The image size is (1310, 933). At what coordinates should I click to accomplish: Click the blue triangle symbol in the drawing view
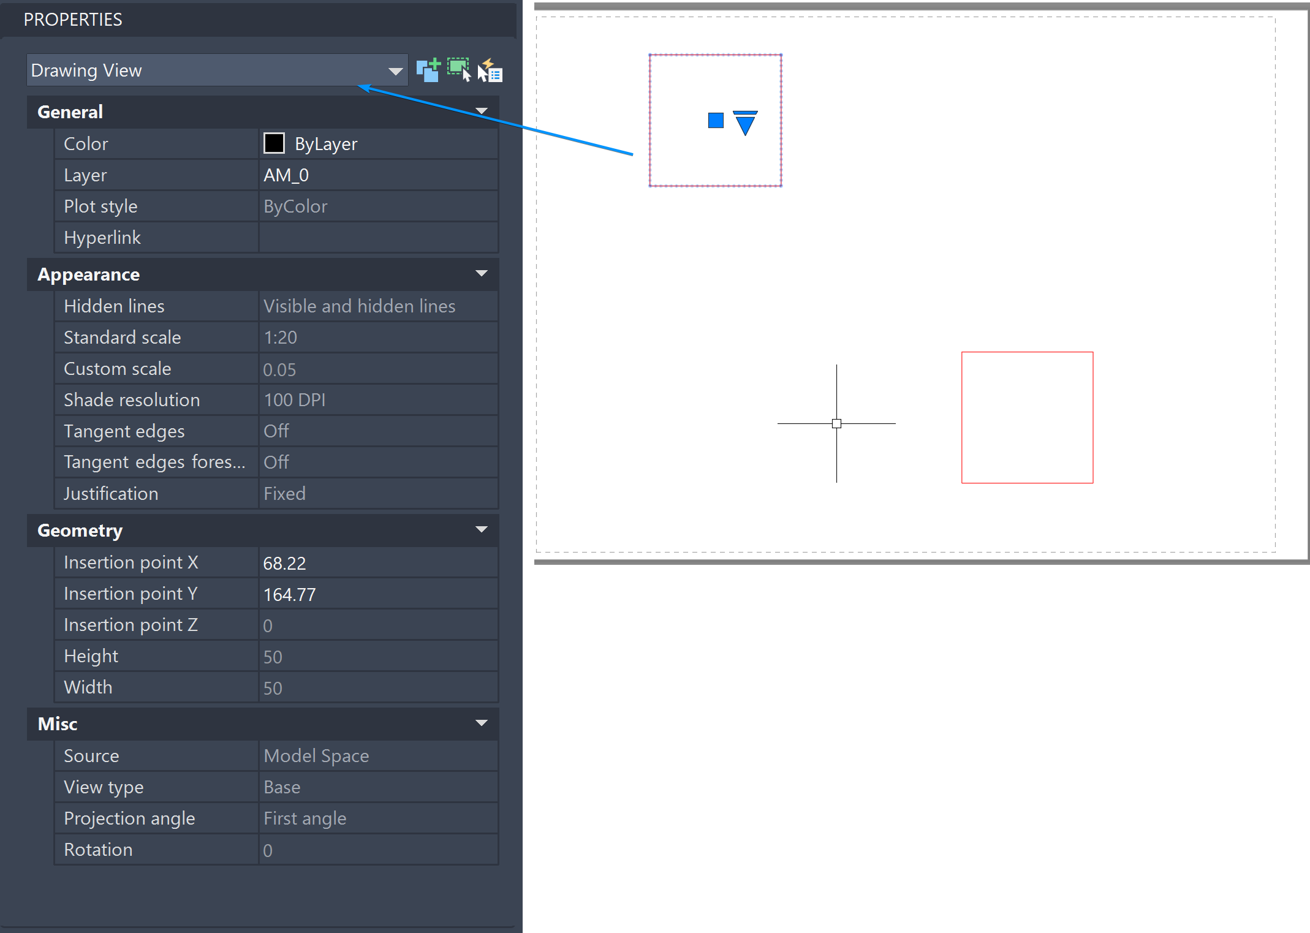pos(744,123)
